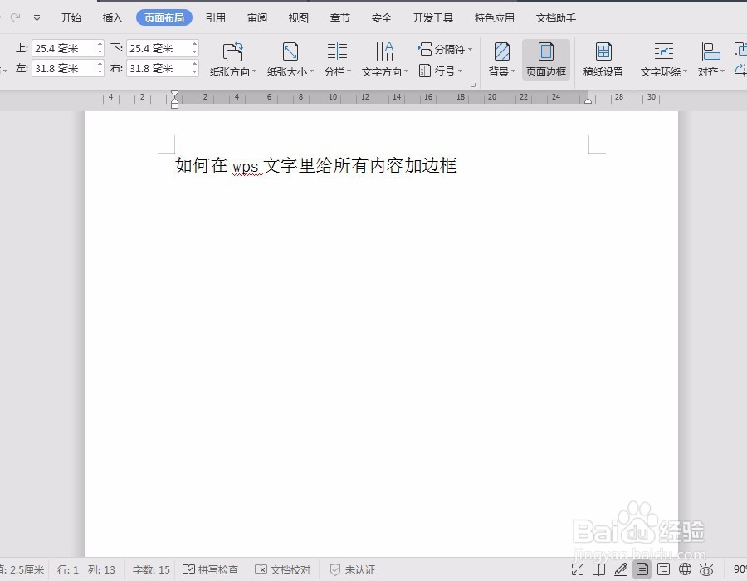Click the document text 如何在 wps 文字里

click(x=244, y=165)
